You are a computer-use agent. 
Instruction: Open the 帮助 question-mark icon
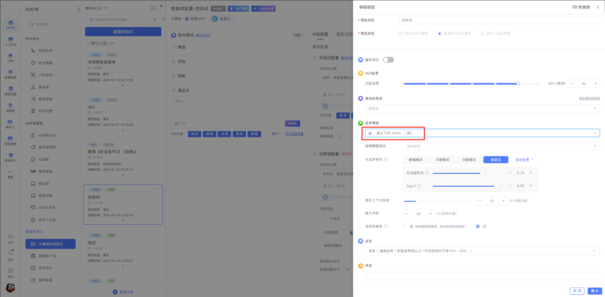(x=10, y=270)
